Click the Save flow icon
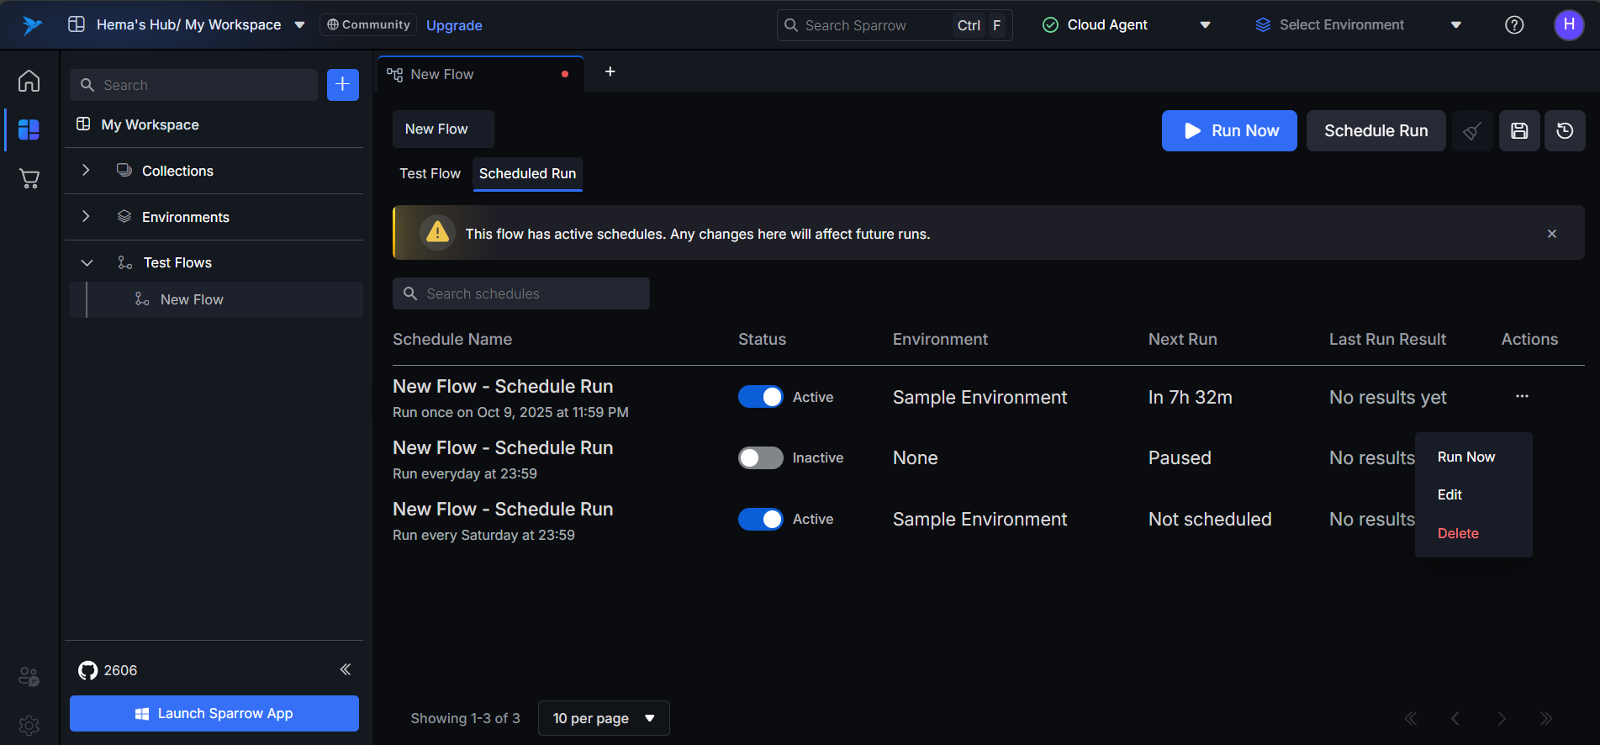Screen dimensions: 1600x745 click(1519, 130)
